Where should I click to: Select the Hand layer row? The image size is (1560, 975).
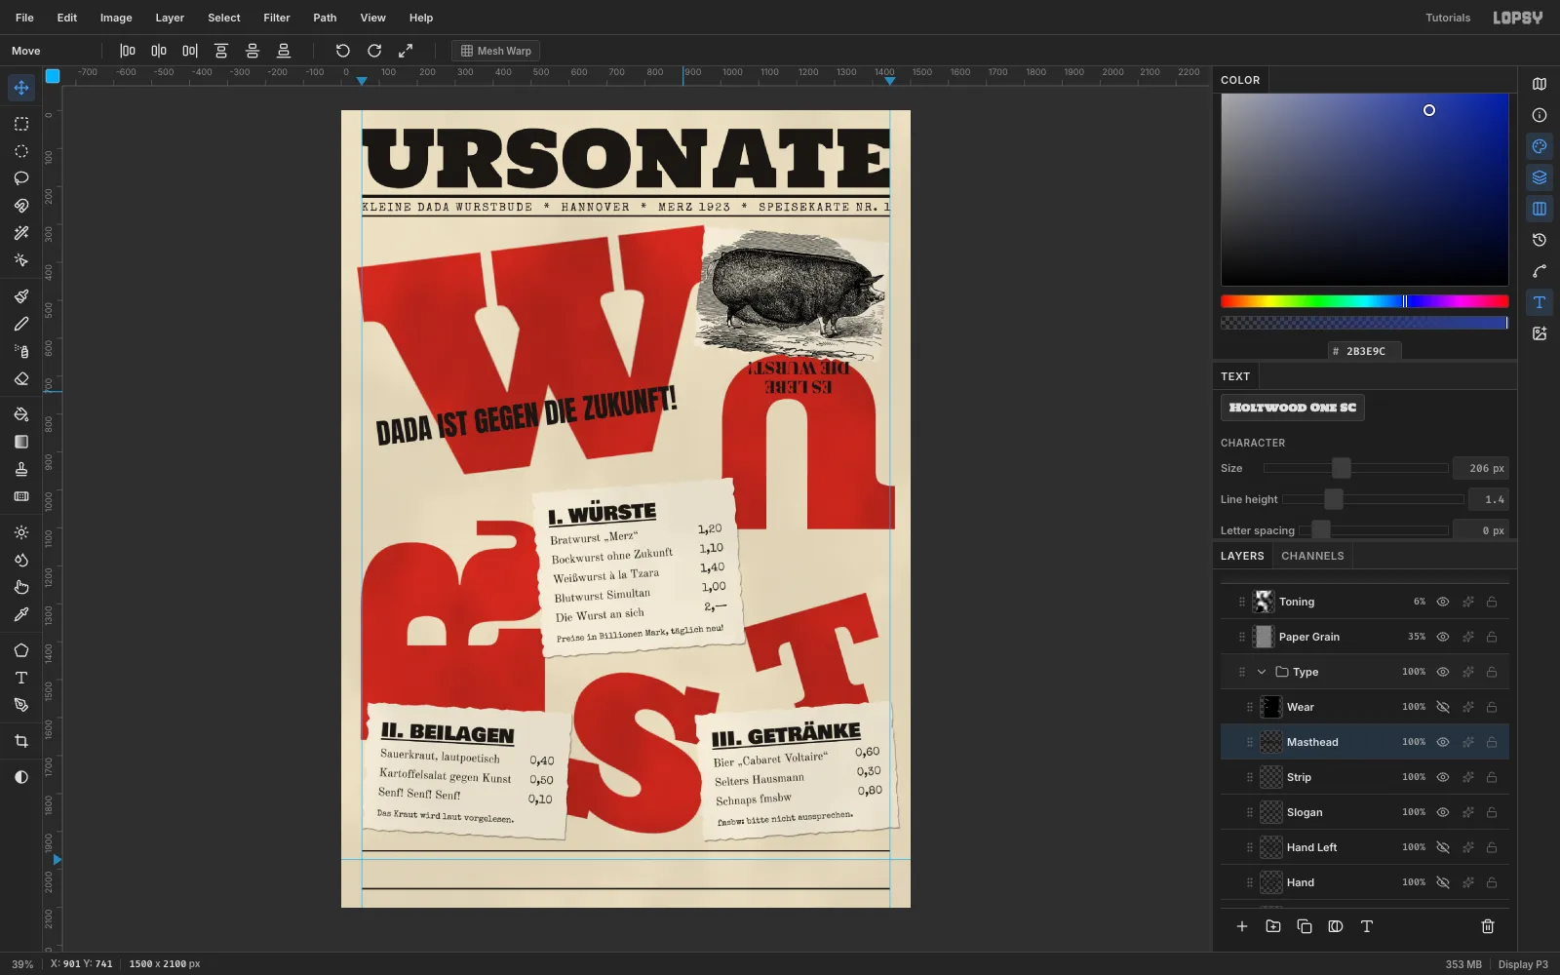[x=1365, y=882]
